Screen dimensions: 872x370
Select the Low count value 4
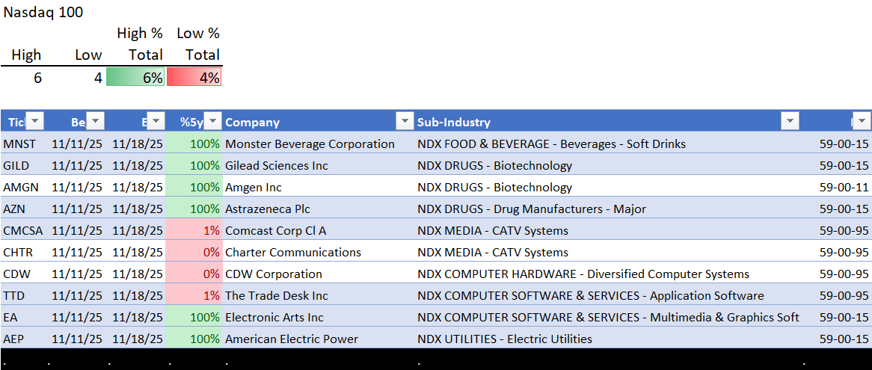(x=97, y=77)
